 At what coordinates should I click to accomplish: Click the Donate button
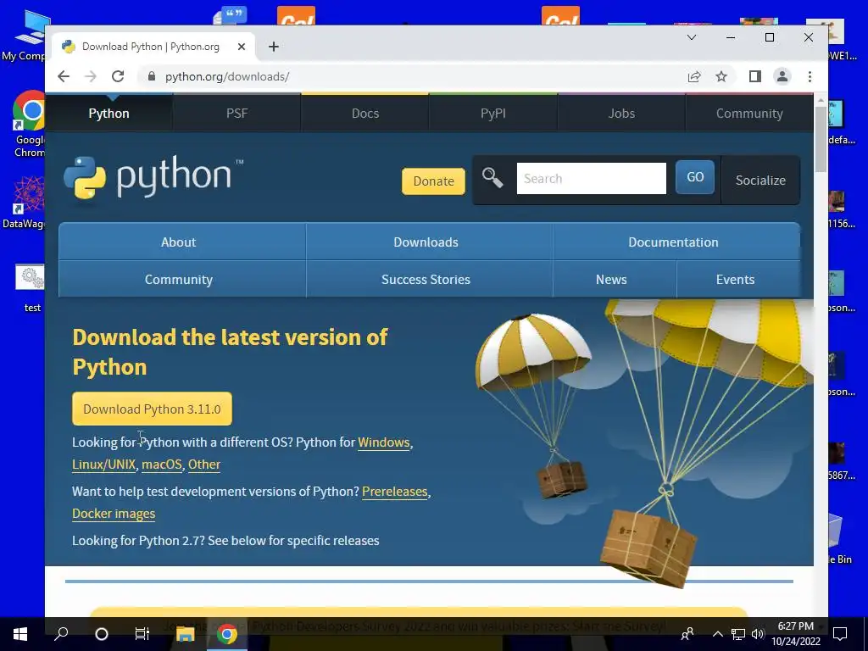pos(433,181)
